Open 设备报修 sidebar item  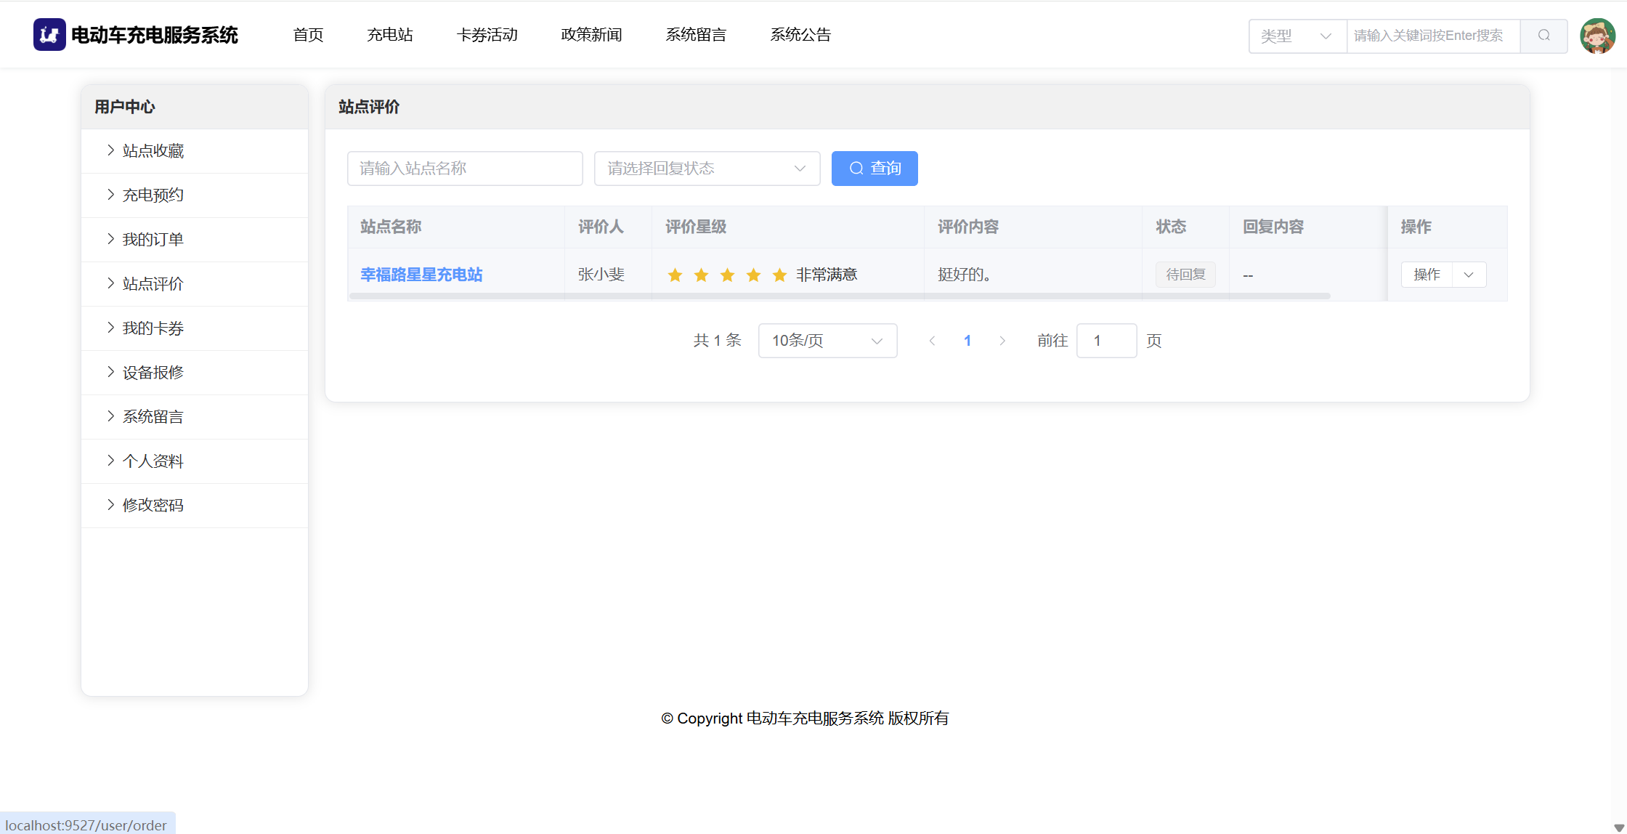(x=153, y=372)
